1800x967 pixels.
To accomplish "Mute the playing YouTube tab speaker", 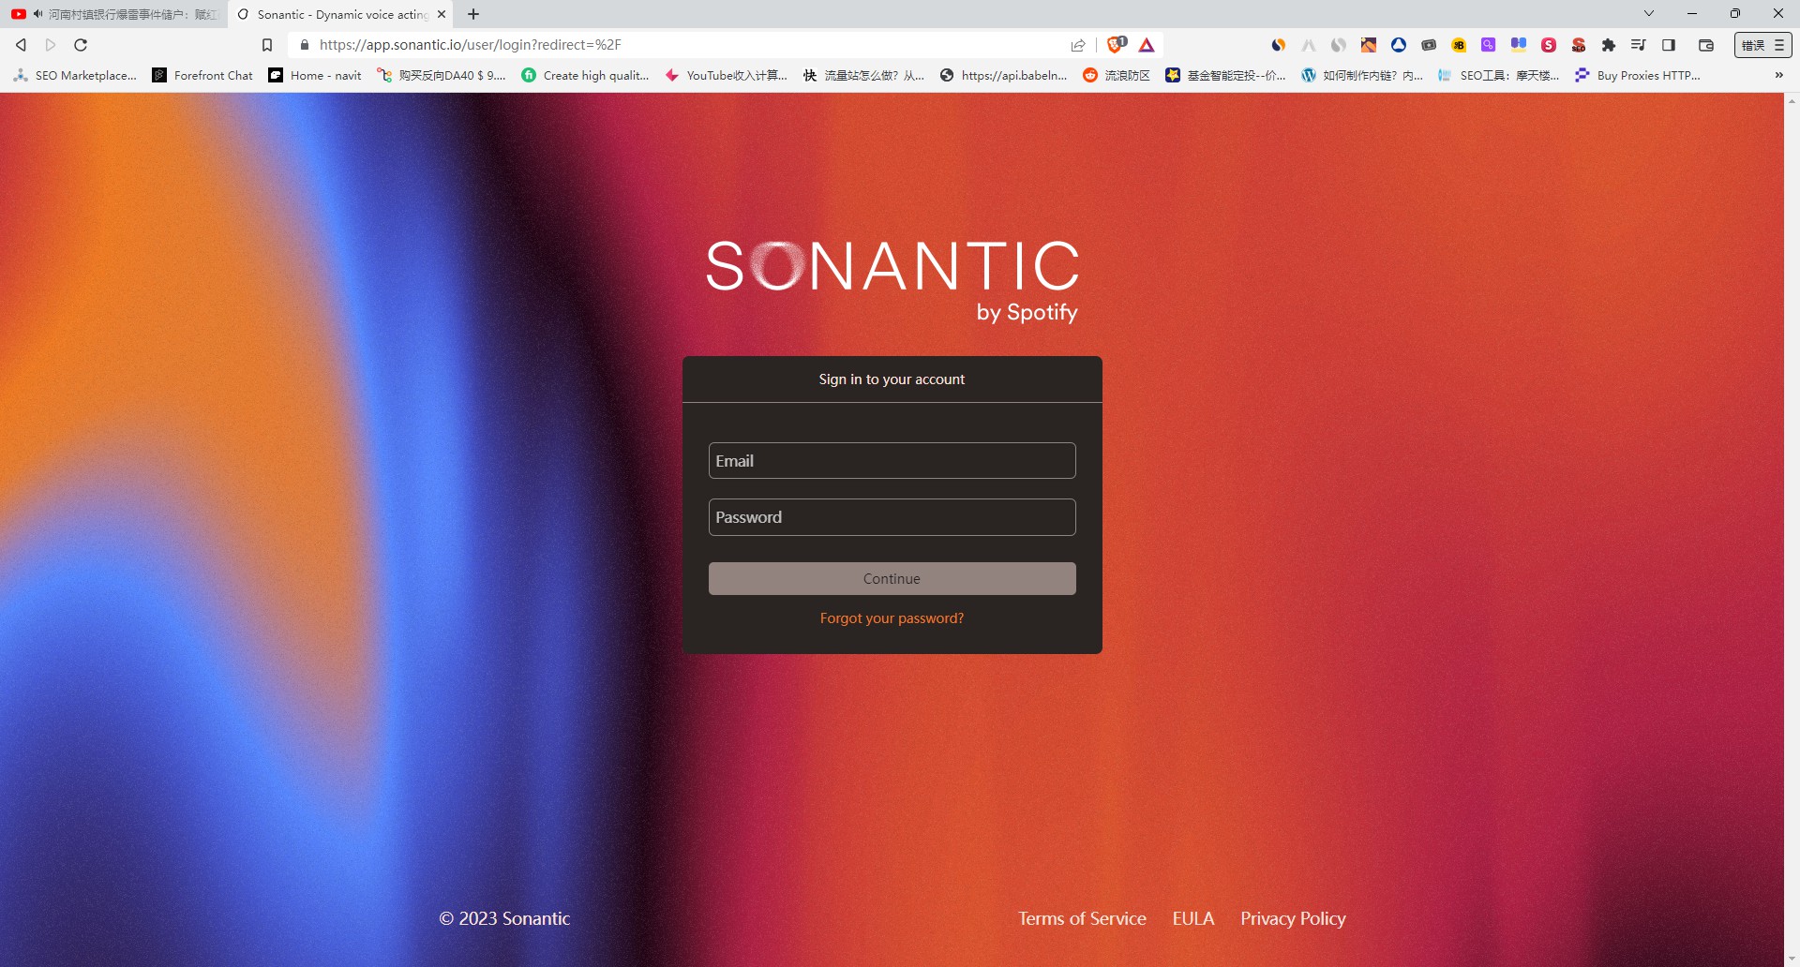I will (x=37, y=14).
